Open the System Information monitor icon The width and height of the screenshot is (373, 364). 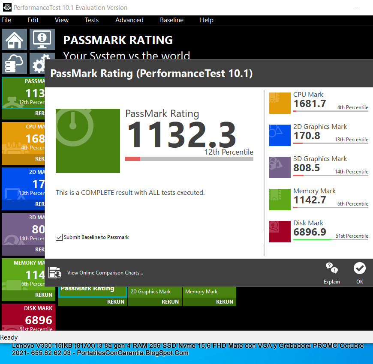click(42, 39)
